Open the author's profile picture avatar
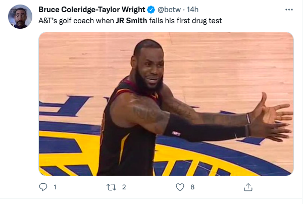The width and height of the screenshot is (304, 204). pyautogui.click(x=20, y=17)
